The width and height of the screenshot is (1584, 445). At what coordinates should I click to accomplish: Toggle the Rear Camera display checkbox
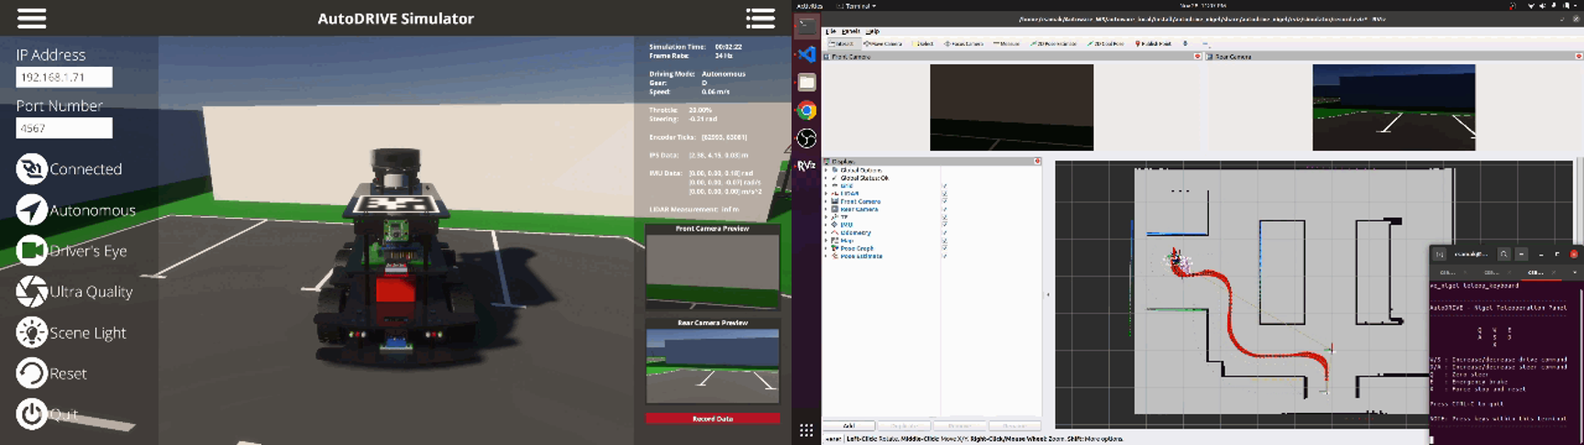tap(944, 209)
